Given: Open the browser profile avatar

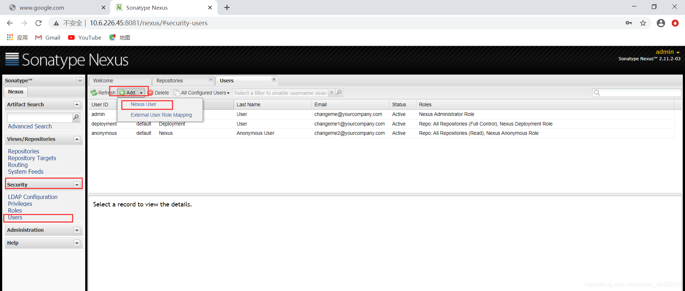Looking at the screenshot, I should (x=661, y=23).
